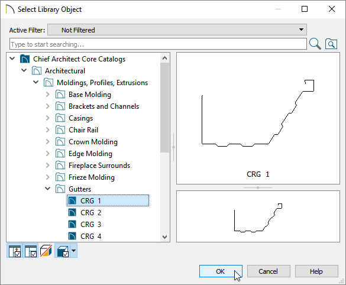Click the 3D box preview style icon
This screenshot has height=285, width=346.
click(63, 251)
